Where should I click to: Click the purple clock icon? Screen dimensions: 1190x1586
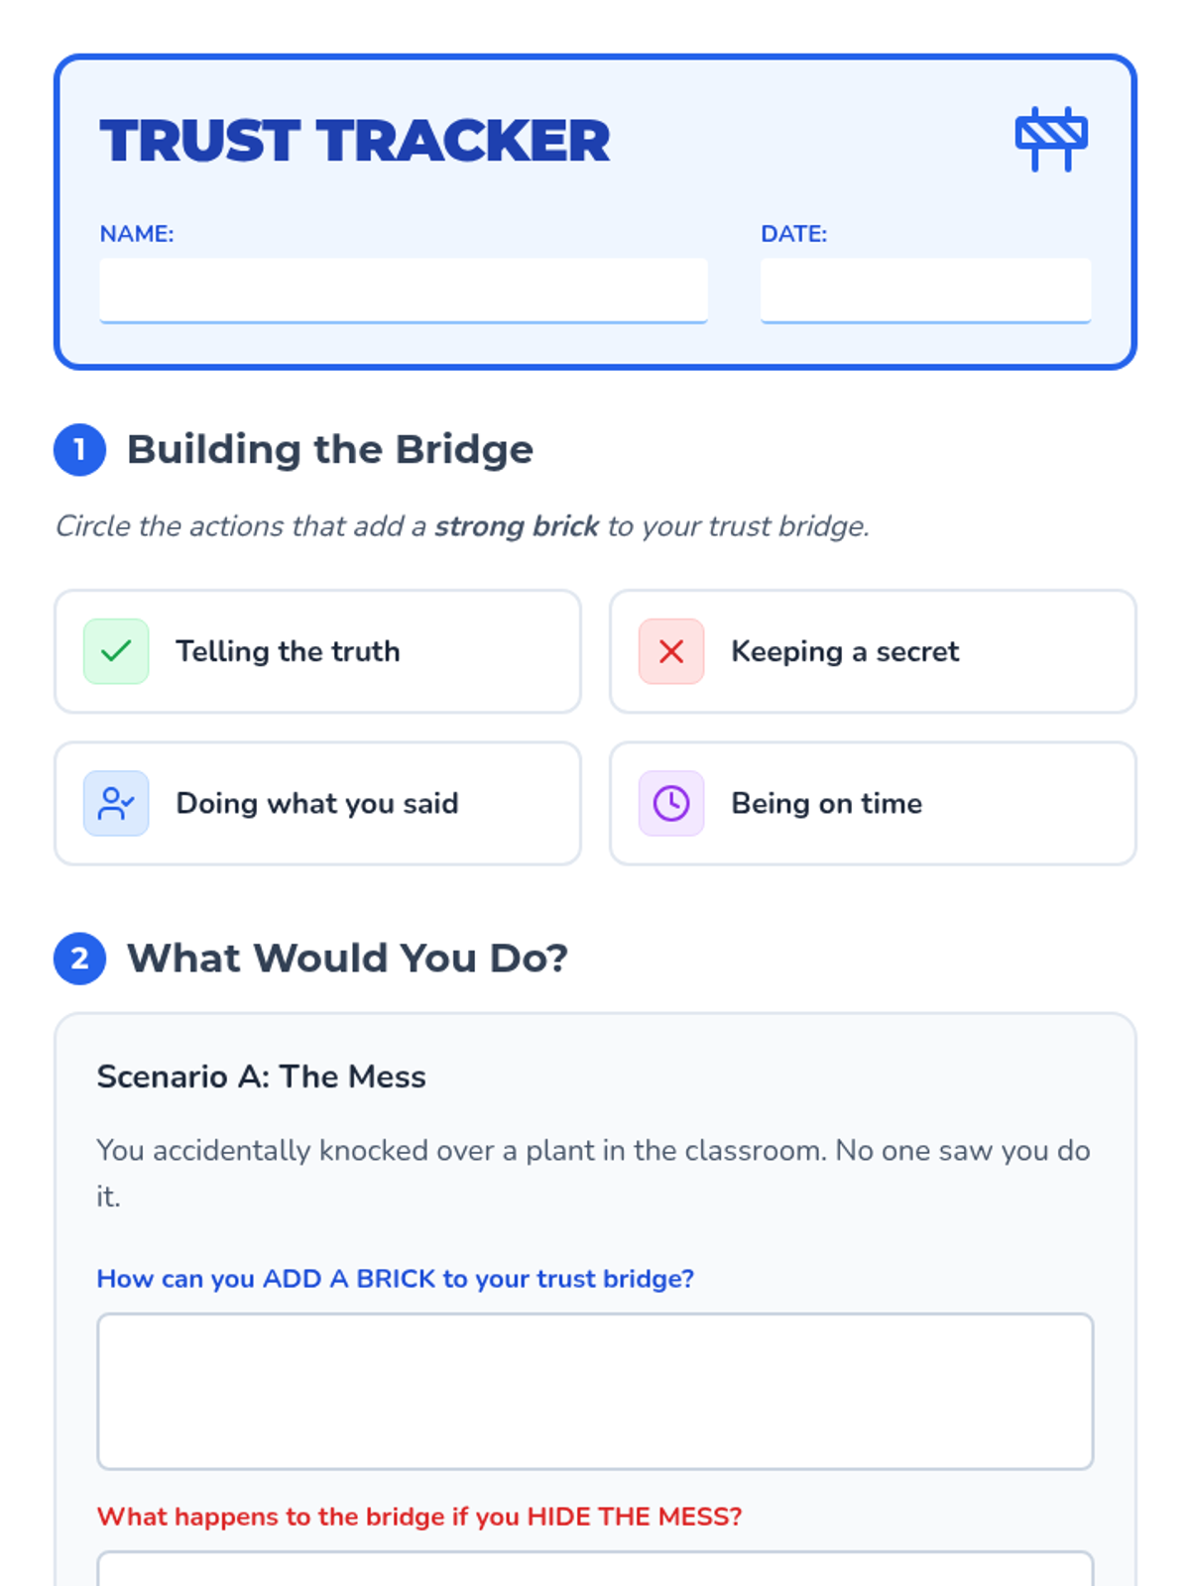671,803
